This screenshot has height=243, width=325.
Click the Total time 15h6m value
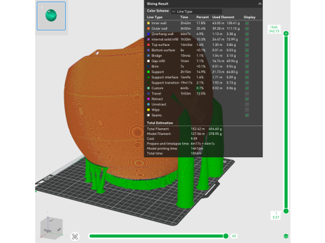pos(196,153)
